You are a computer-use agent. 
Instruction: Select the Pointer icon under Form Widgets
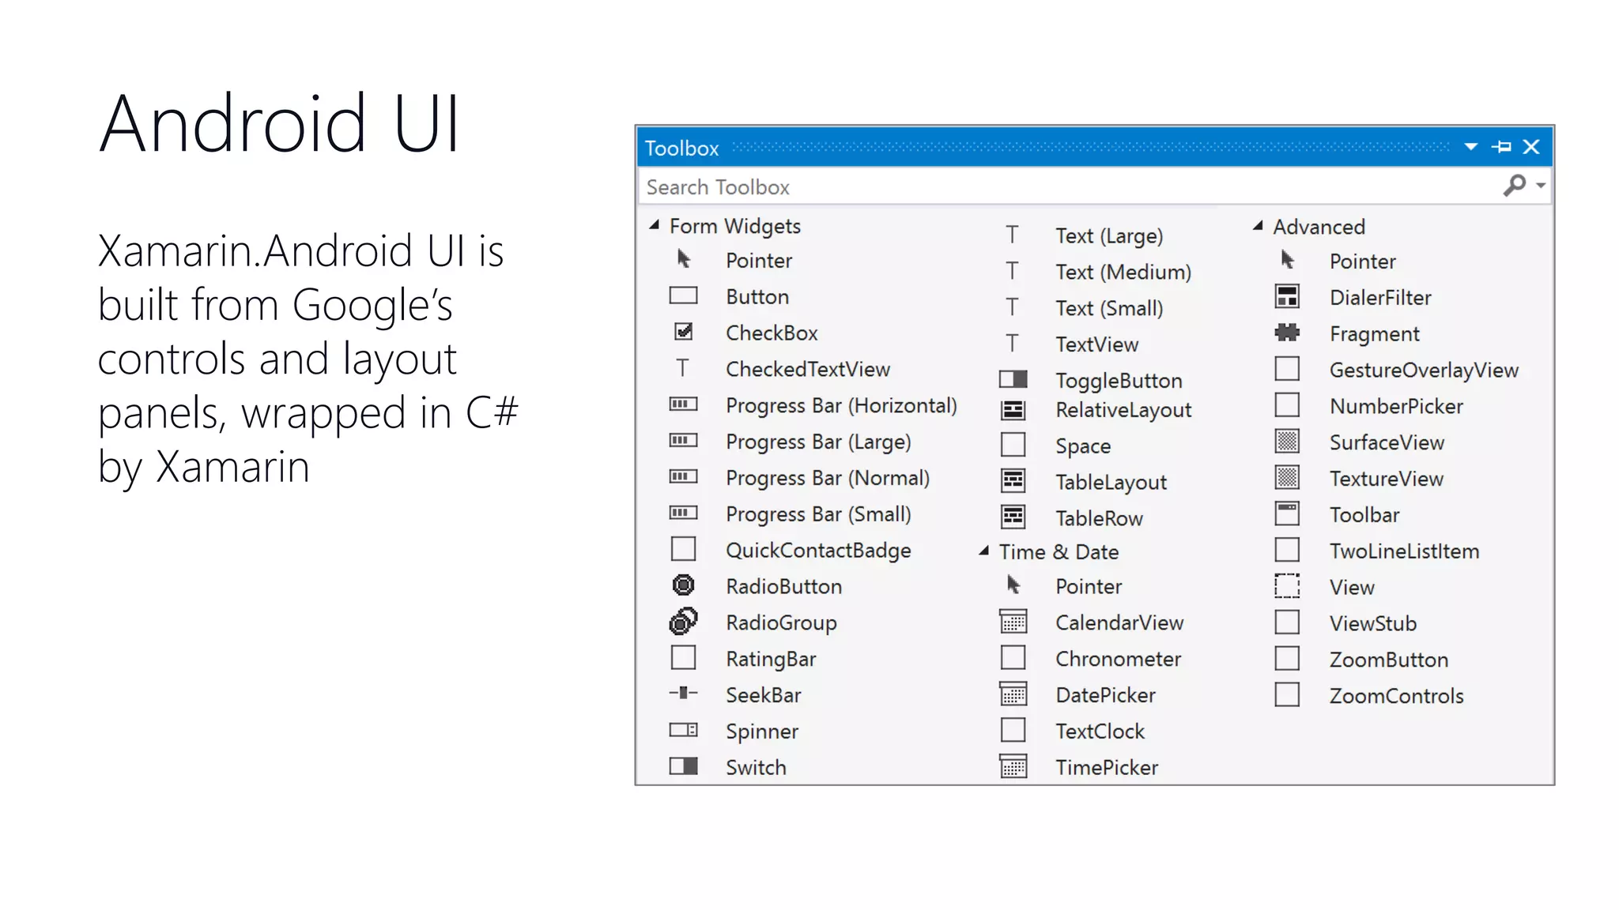coord(684,259)
